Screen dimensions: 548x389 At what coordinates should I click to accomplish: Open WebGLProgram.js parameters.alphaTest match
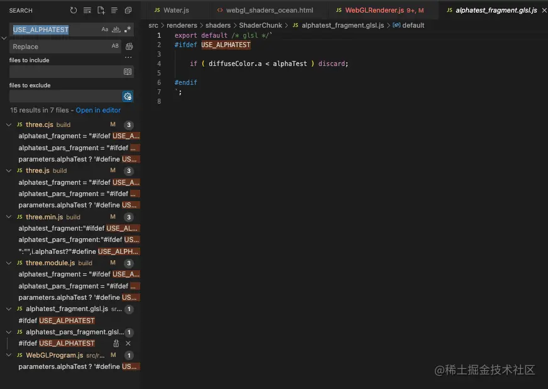coord(79,366)
